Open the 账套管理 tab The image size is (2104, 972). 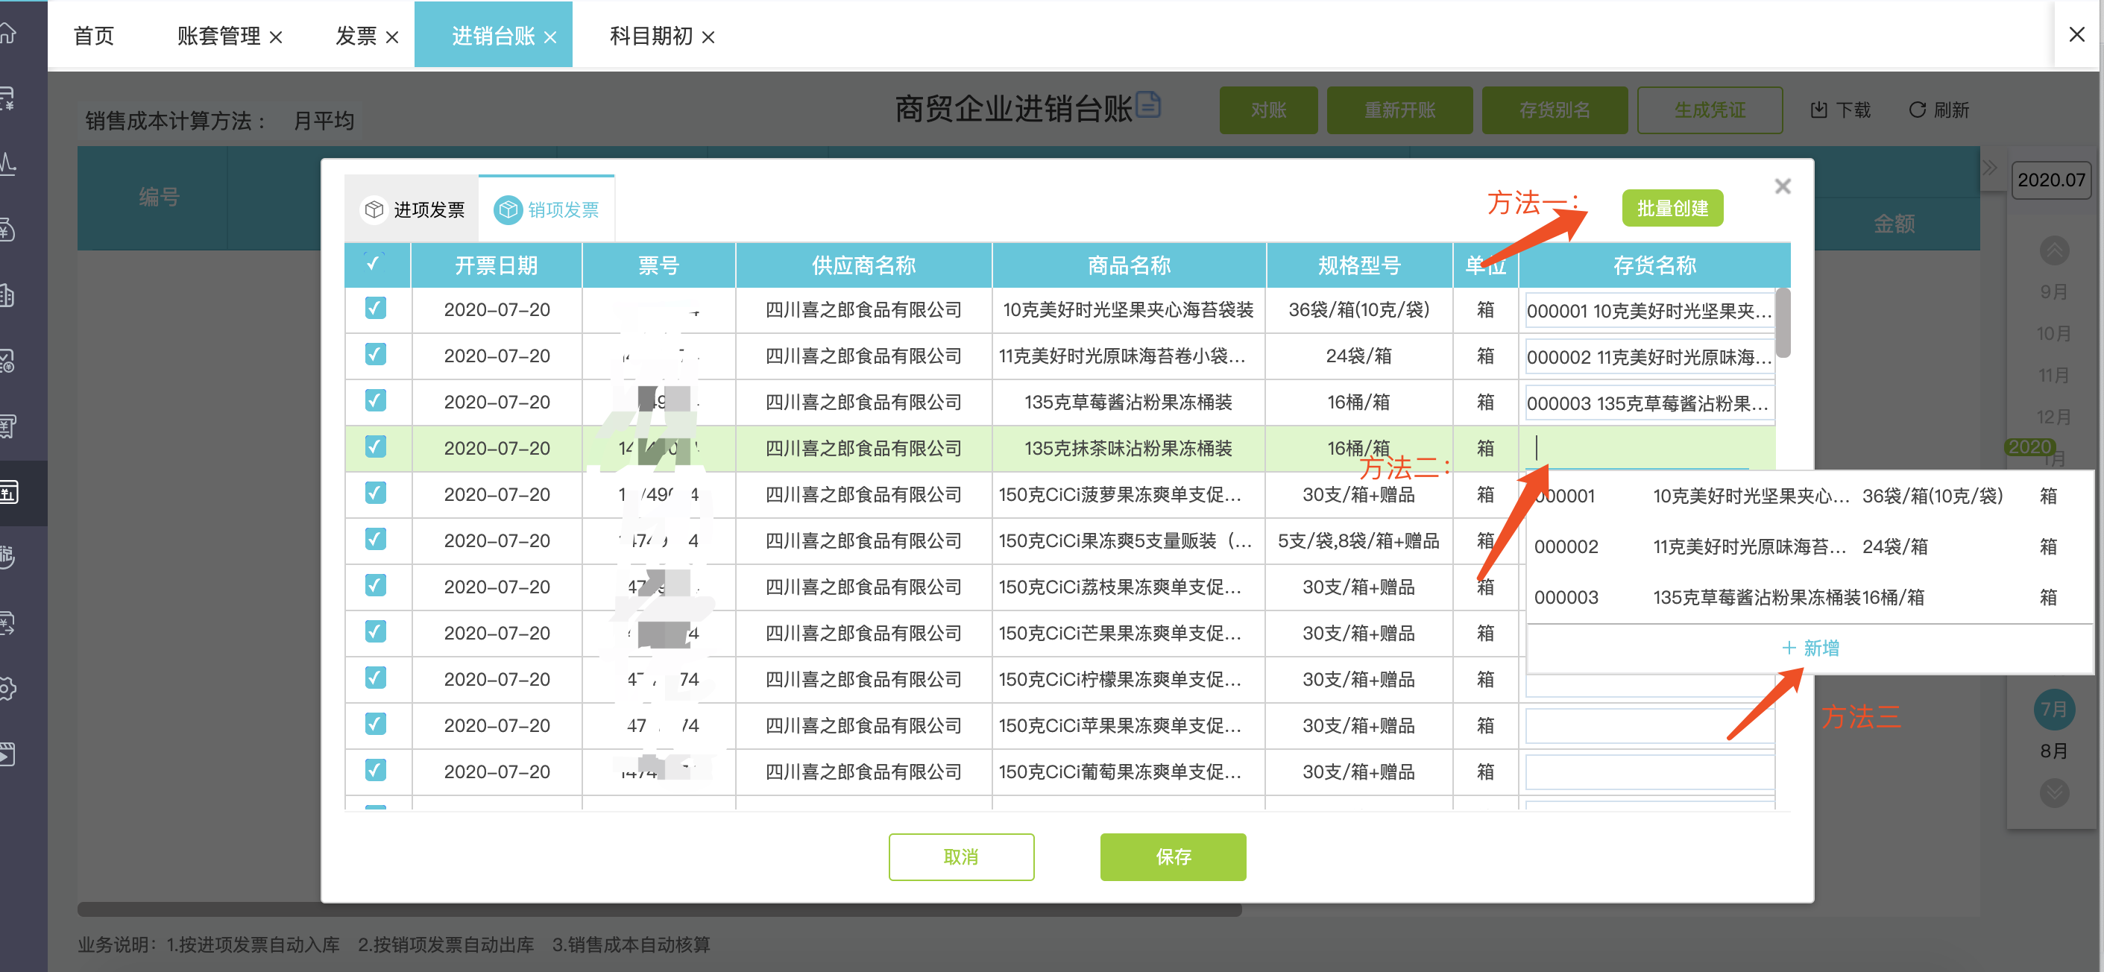[219, 36]
